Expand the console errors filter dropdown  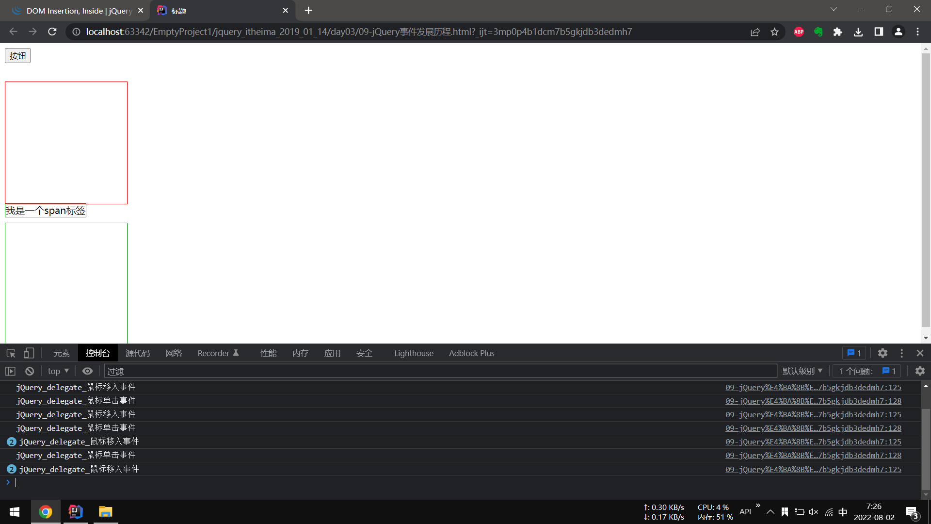pos(803,371)
